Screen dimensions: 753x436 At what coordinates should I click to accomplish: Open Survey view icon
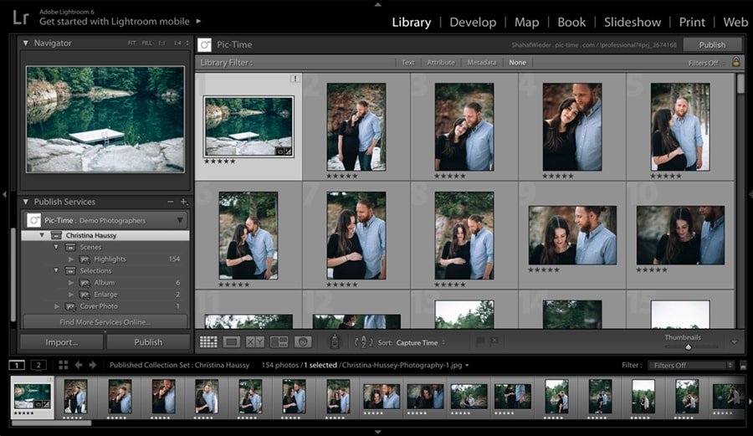279,341
